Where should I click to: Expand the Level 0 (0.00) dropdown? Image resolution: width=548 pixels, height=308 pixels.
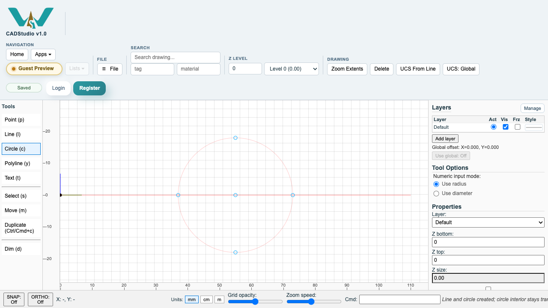[292, 69]
